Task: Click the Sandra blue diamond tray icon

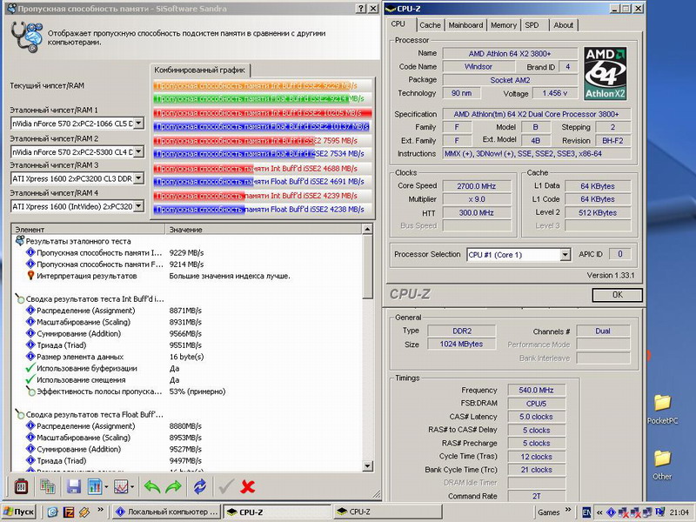Action: coord(611,512)
